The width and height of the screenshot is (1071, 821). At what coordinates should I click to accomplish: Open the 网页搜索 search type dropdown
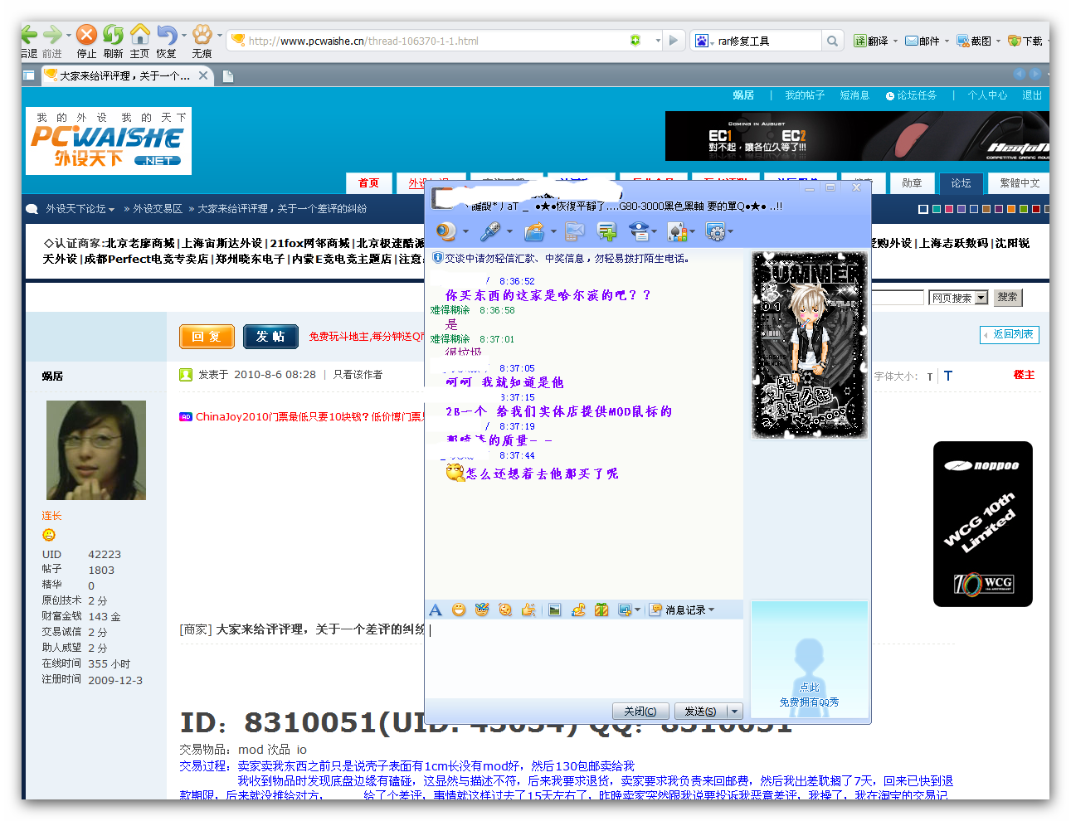click(x=957, y=298)
